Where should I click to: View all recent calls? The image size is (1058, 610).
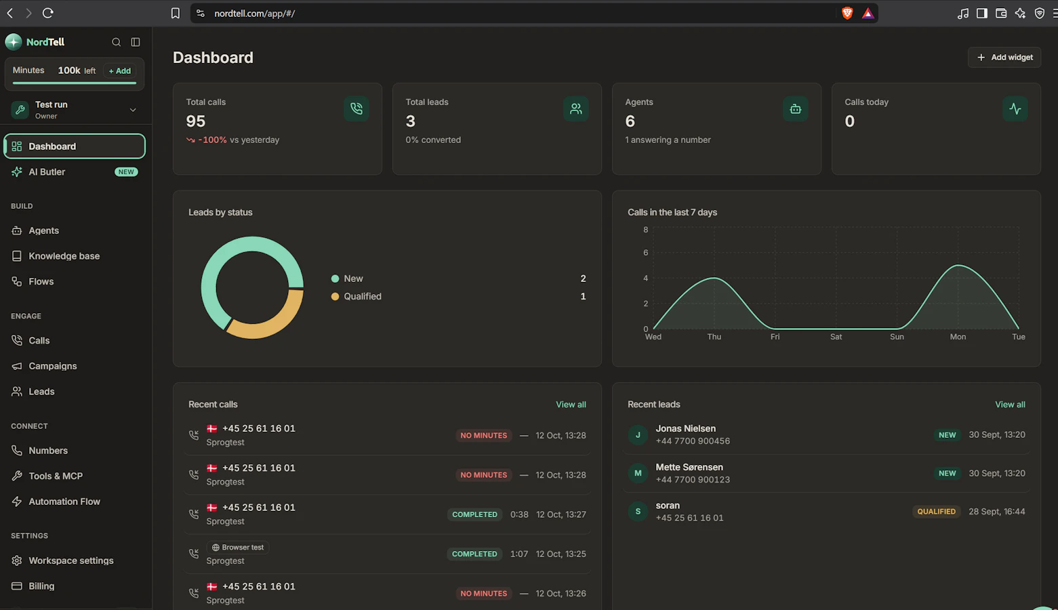(x=571, y=405)
